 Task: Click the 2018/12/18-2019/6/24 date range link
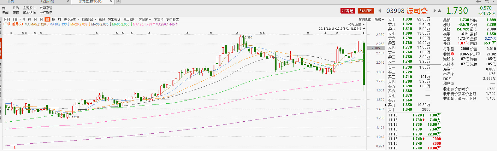[x=340, y=29]
